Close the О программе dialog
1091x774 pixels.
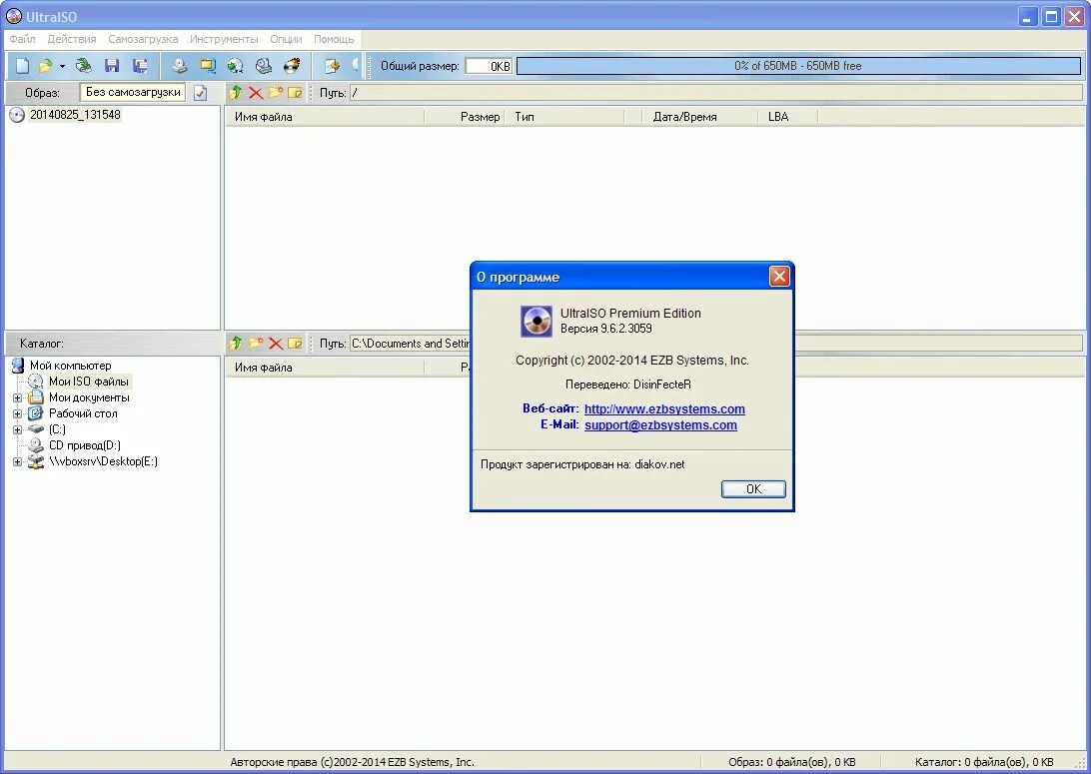(x=779, y=277)
